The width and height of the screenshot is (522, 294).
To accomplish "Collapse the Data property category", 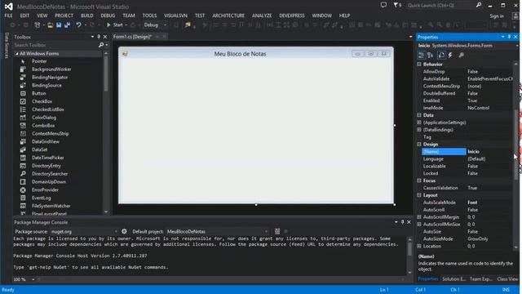I will 419,115.
